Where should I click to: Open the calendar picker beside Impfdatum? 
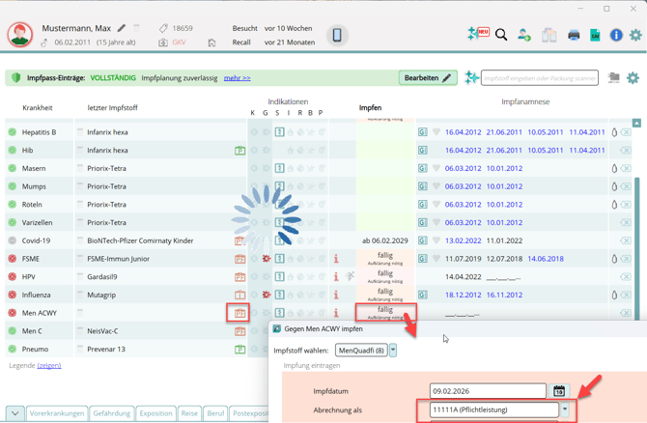tap(559, 391)
